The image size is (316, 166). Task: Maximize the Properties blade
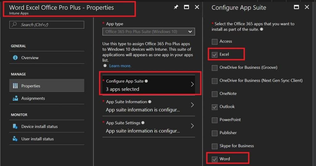click(x=186, y=7)
